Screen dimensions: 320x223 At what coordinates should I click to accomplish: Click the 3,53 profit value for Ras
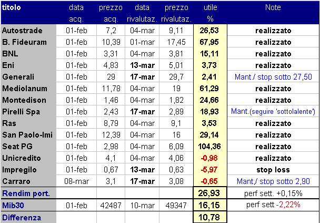209,123
